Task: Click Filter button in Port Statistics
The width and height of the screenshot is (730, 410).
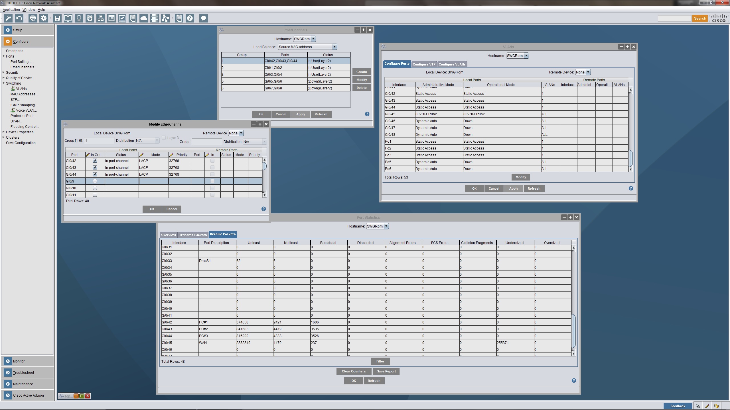Action: pyautogui.click(x=380, y=361)
